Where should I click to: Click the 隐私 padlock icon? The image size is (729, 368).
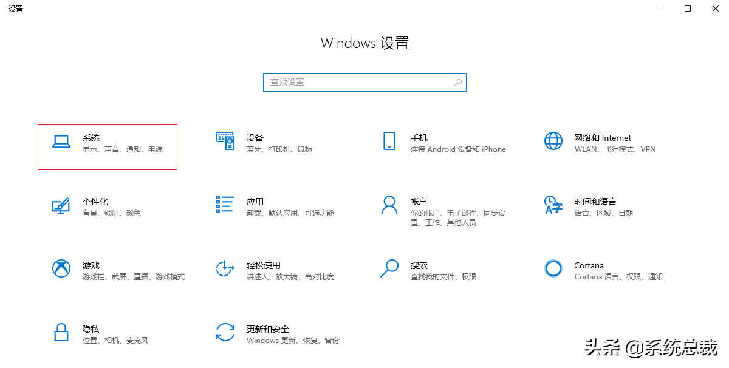click(x=61, y=332)
